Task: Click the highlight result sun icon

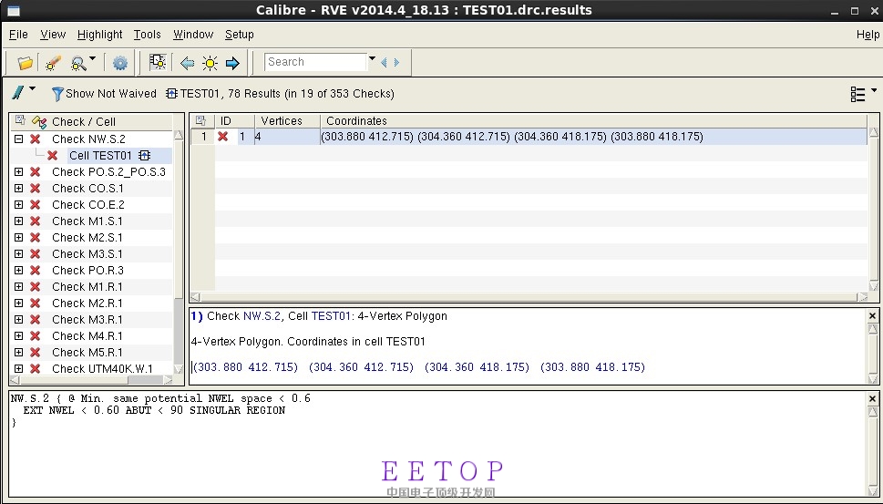Action: pos(210,63)
